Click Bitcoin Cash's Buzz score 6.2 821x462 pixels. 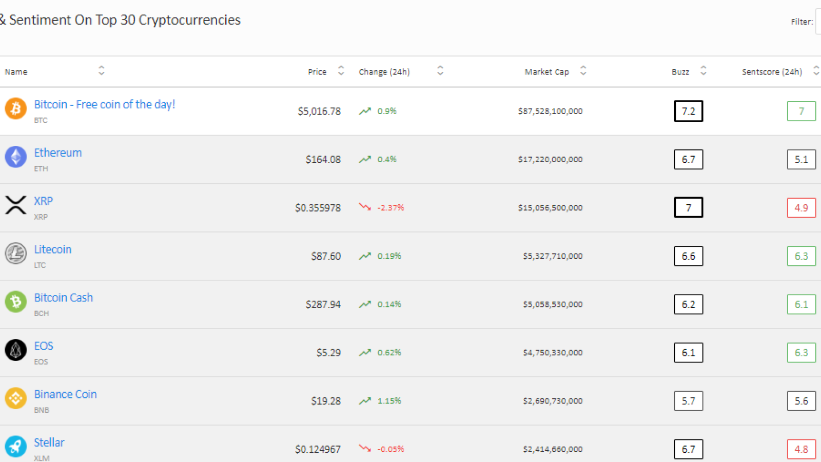(689, 304)
